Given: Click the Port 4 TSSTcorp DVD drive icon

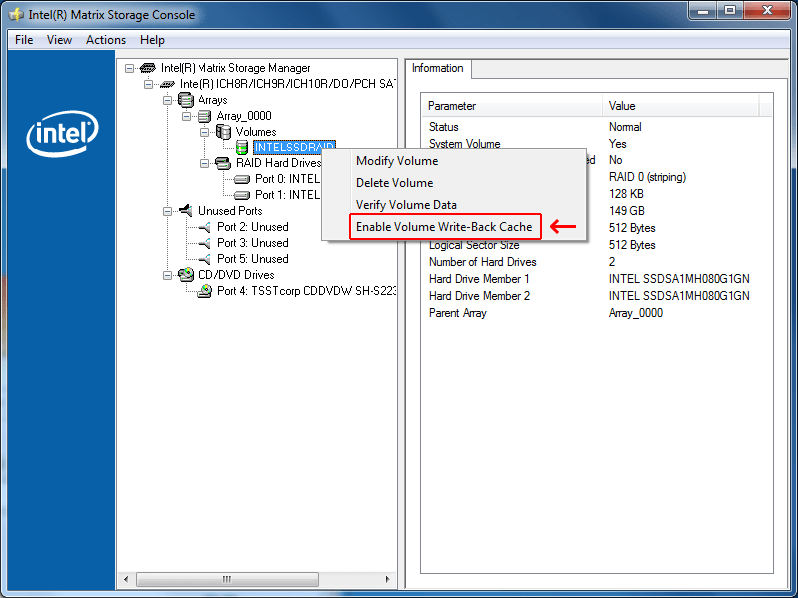Looking at the screenshot, I should [205, 290].
